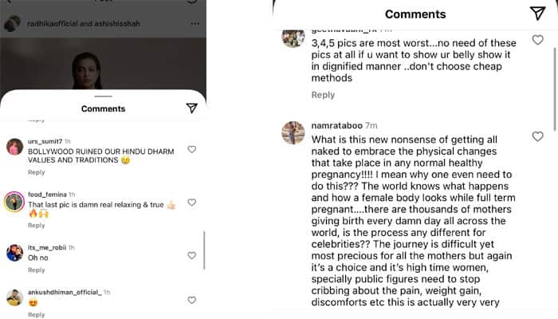Like food_femina's comment with the heart
The image size is (558, 319).
(x=191, y=203)
